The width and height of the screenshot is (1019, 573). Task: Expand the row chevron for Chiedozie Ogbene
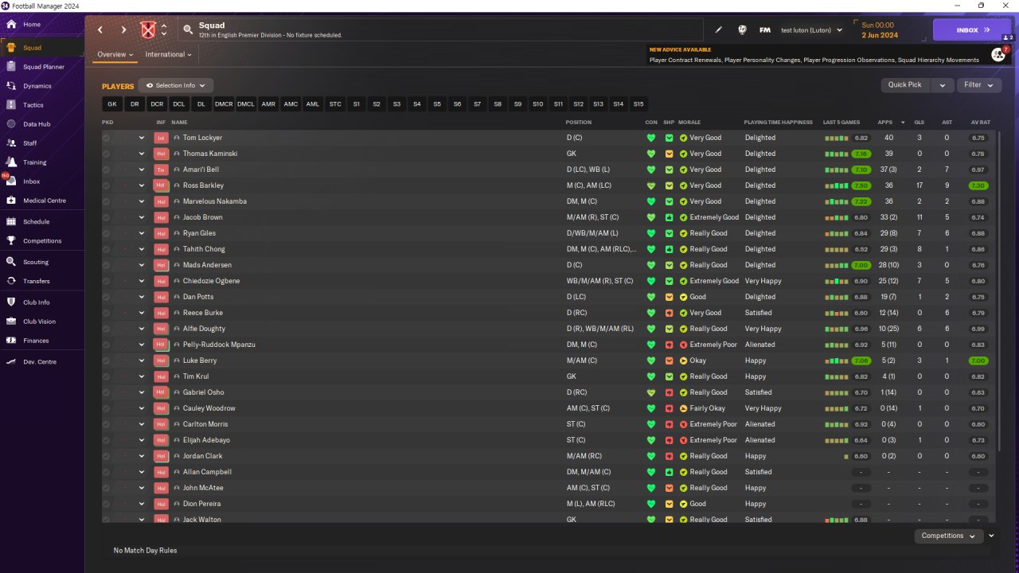[x=142, y=281]
